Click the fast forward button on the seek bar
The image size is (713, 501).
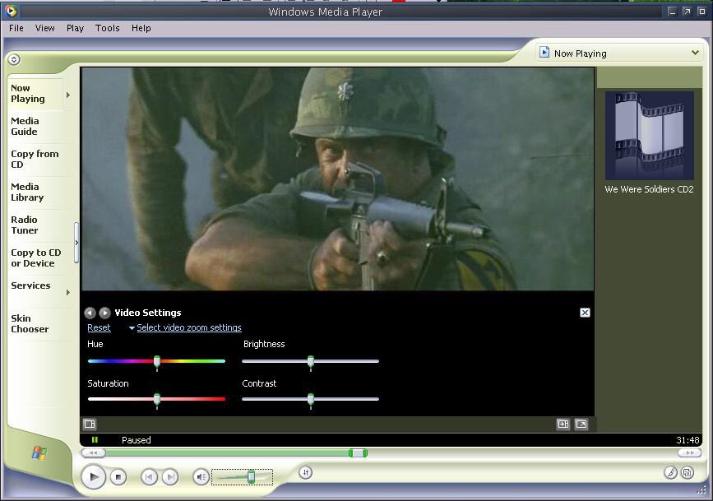pos(689,452)
